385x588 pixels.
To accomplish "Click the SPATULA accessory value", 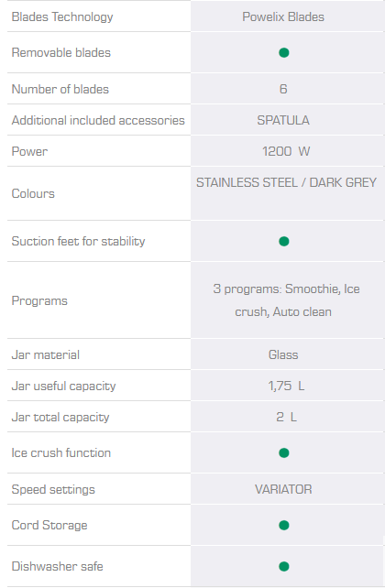I will [x=283, y=120].
